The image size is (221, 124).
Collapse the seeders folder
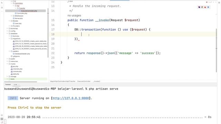[x=9, y=51]
